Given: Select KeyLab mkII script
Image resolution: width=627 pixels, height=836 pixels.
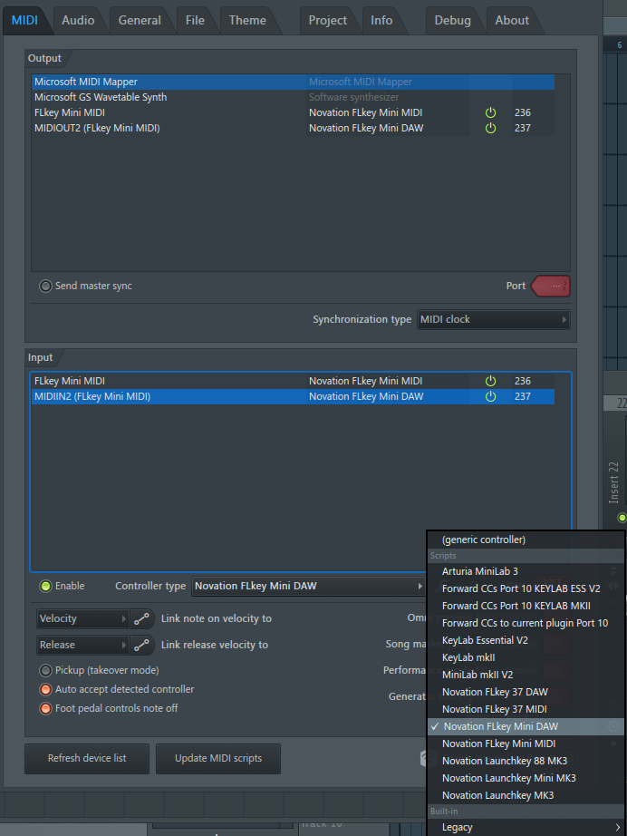Looking at the screenshot, I should click(526, 657).
